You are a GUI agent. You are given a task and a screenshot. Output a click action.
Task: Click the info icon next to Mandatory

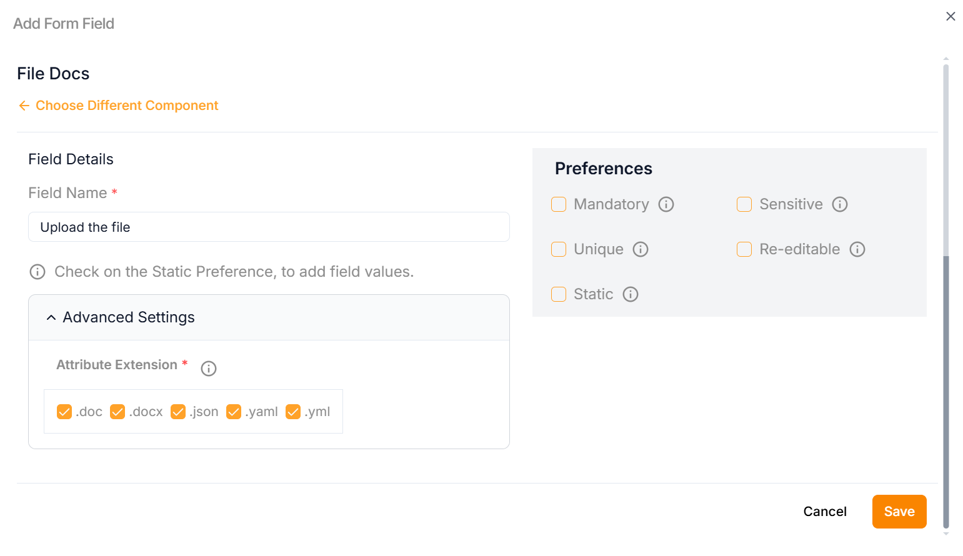tap(666, 204)
